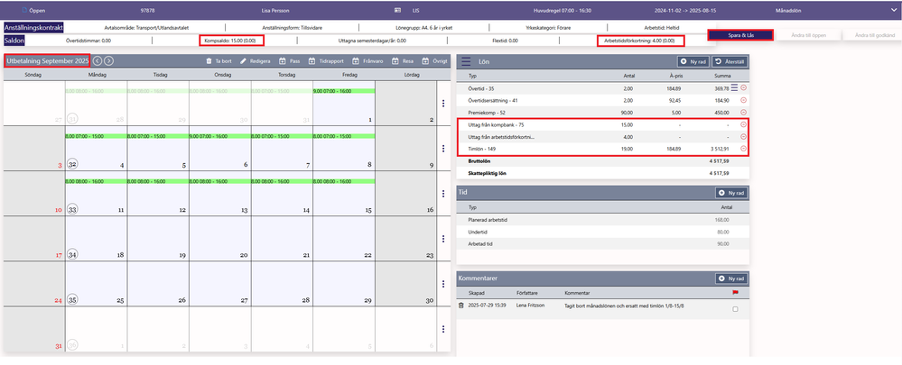Click the LIS card icon in header

click(x=397, y=10)
